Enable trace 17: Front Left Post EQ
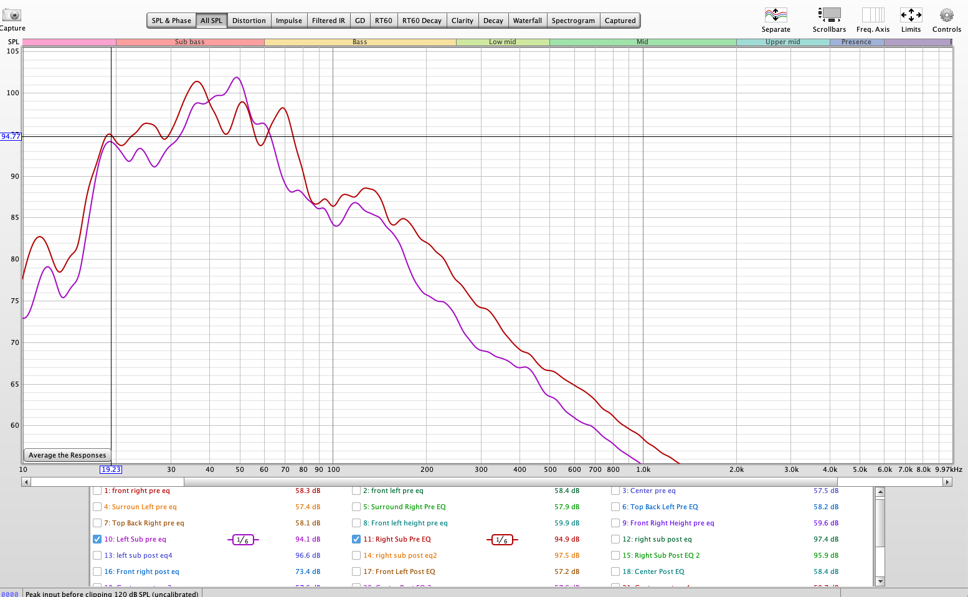Screen dimensions: 968x597 pos(356,571)
